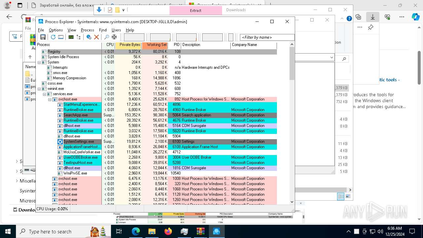Collapse the wininit.exe tree node
Viewport: 423px width, 238px height.
pos(39,89)
